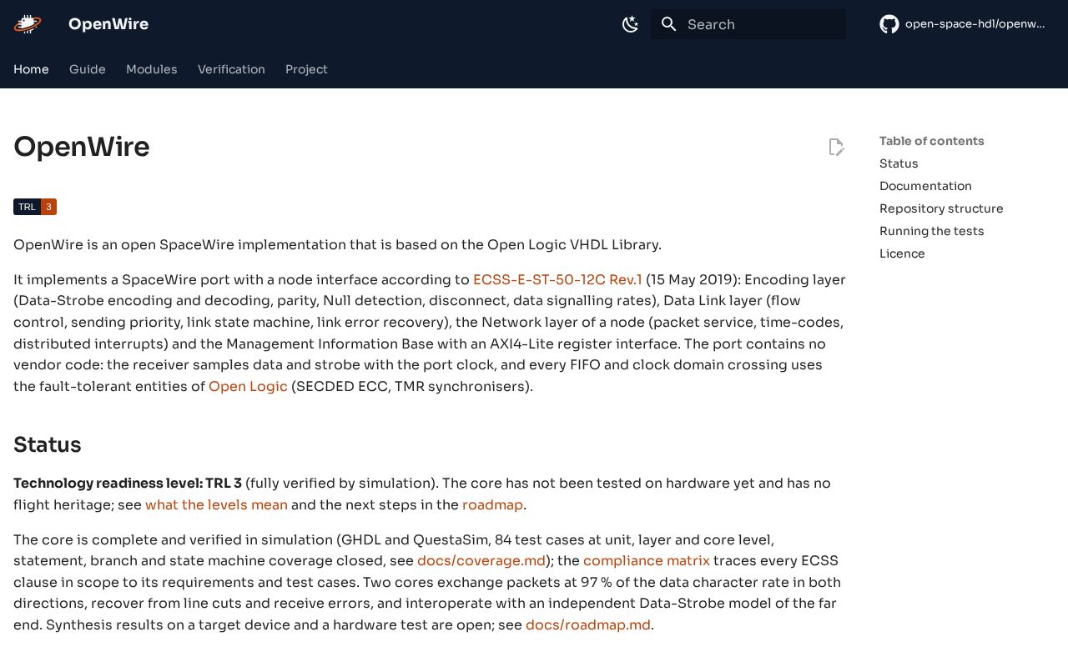Select the Home tab
1068x667 pixels.
point(31,69)
